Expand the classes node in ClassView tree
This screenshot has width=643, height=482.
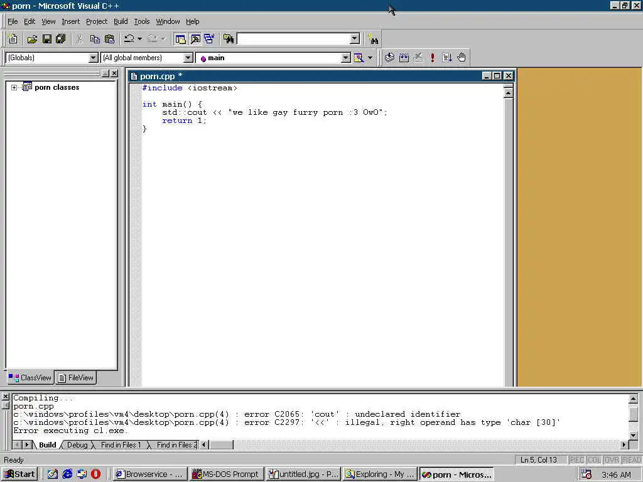[x=14, y=88]
